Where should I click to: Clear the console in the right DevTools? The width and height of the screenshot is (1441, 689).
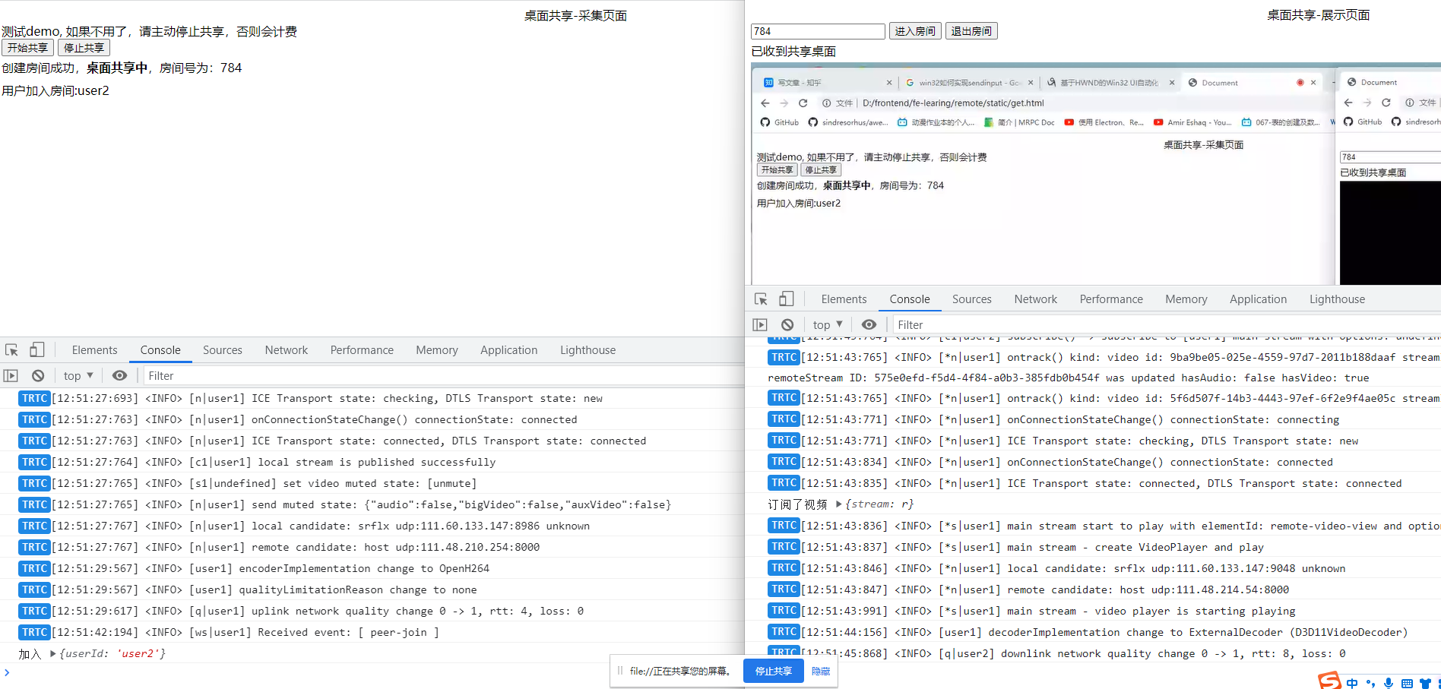[x=787, y=324]
